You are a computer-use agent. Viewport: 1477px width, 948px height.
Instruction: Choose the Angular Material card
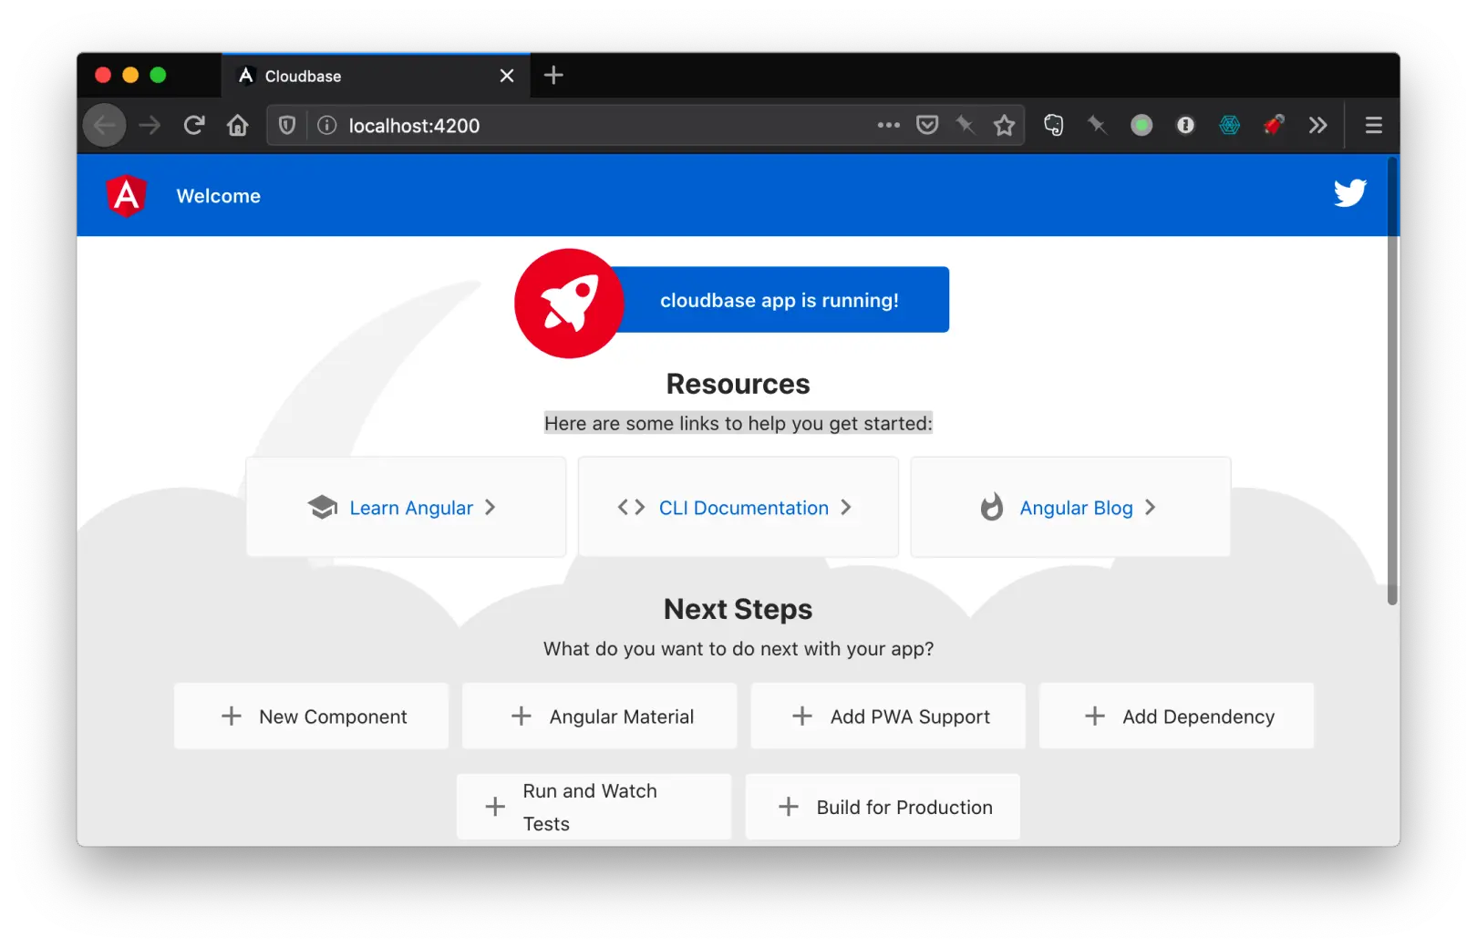599,716
